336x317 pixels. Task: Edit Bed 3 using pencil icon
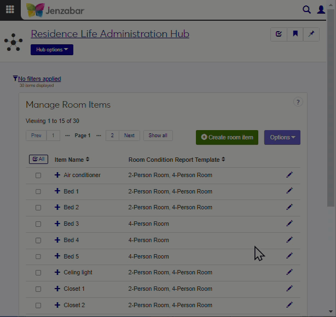point(289,224)
